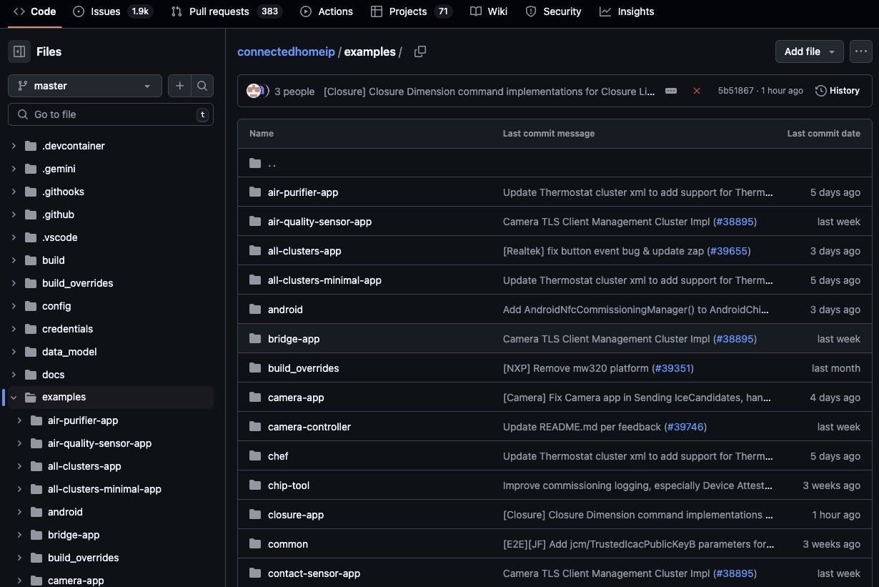The height and width of the screenshot is (587, 879).
Task: Click chip-tool commit message text
Action: (638, 485)
